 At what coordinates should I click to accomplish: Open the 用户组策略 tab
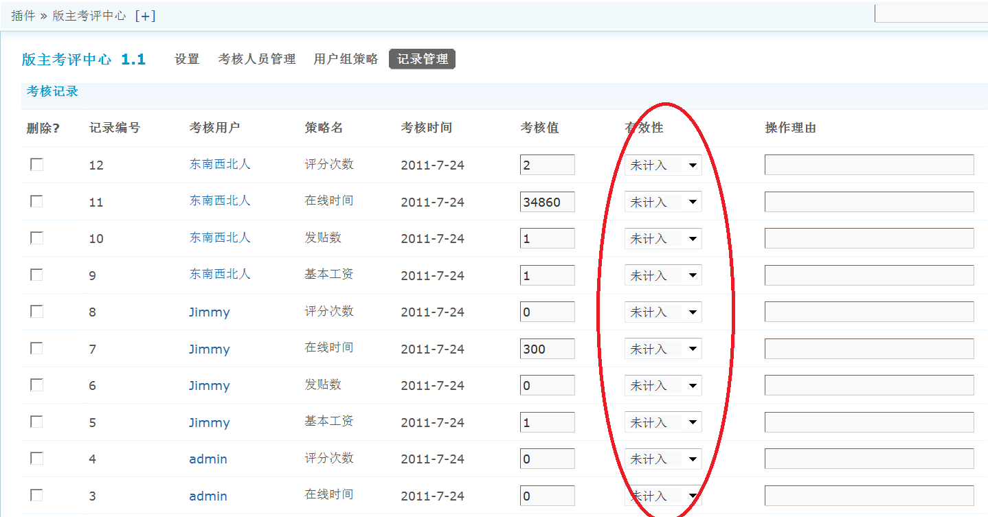pyautogui.click(x=346, y=59)
